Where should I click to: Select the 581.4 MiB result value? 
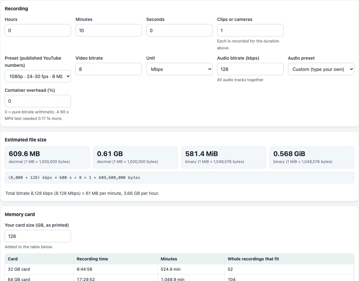(201, 154)
